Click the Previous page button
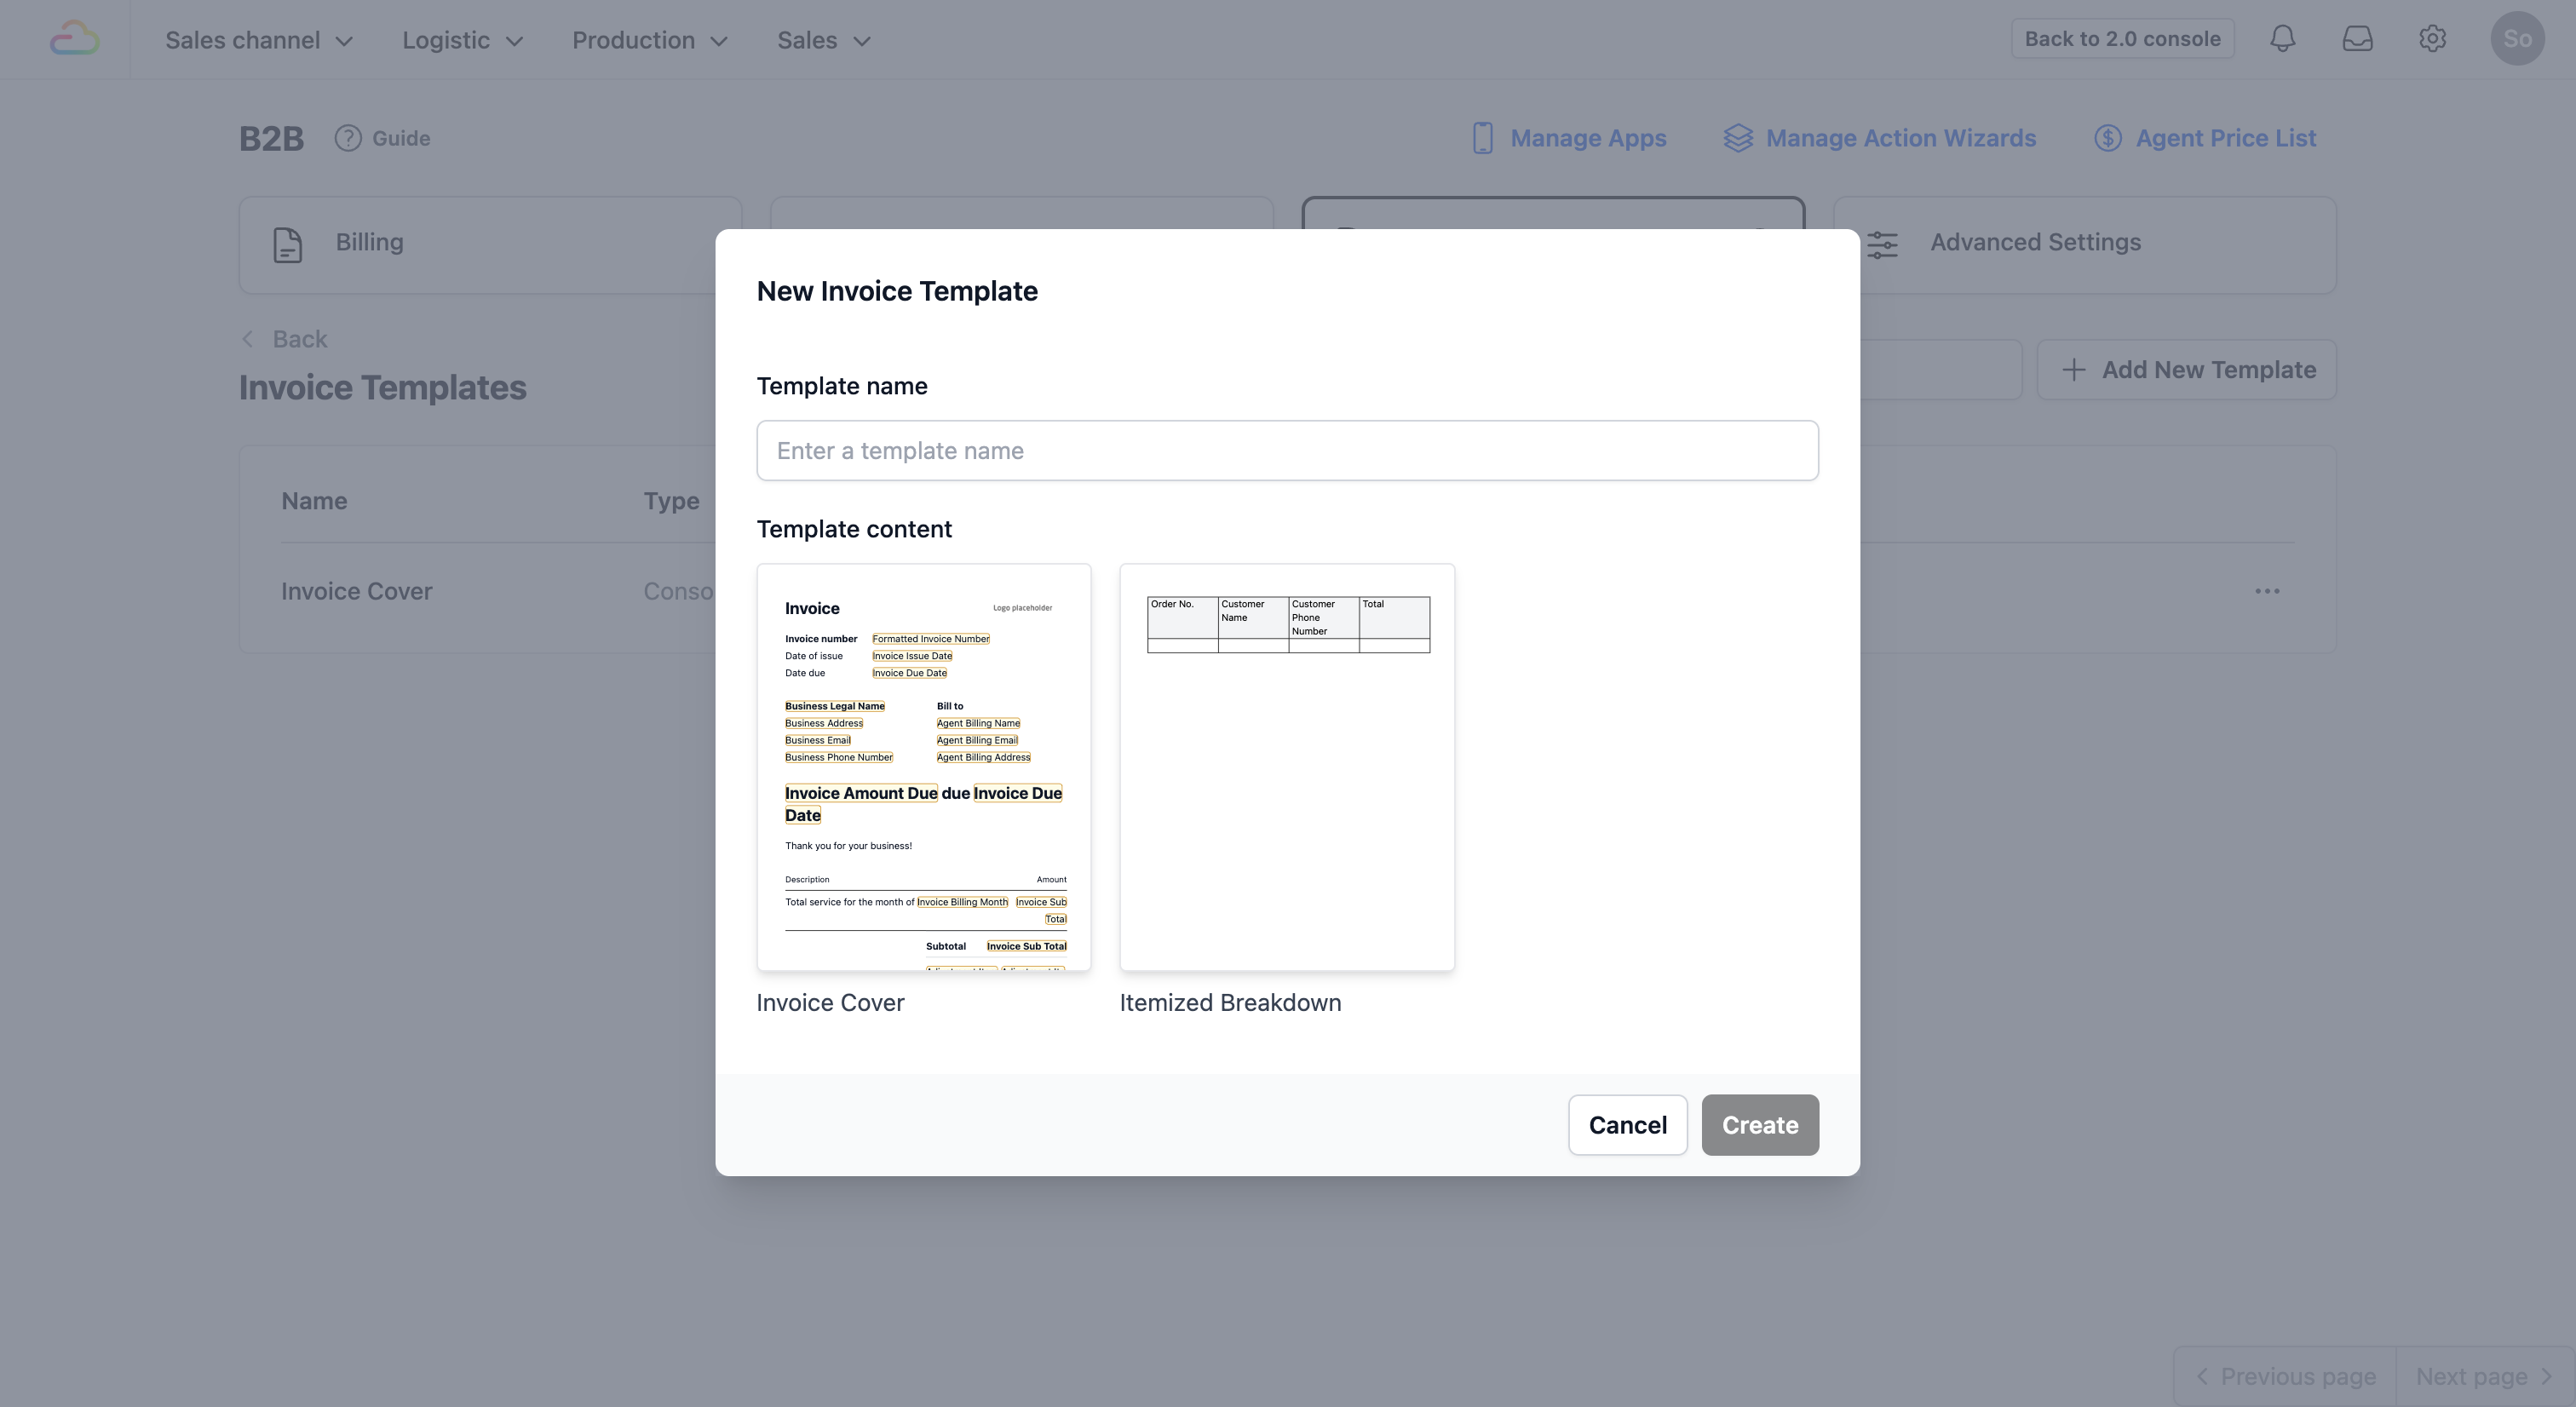Screen dimensions: 2576x1407 2285,1377
